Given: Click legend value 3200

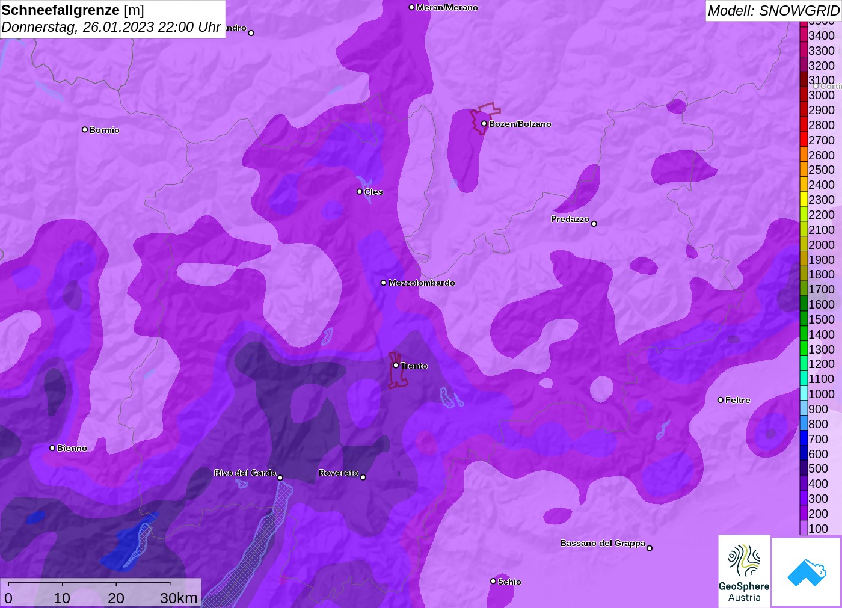Looking at the screenshot, I should (x=822, y=66).
